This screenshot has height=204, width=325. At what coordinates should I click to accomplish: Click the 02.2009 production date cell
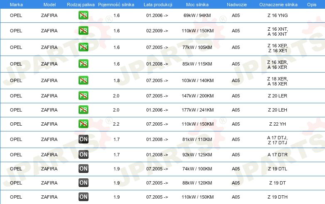157,31
